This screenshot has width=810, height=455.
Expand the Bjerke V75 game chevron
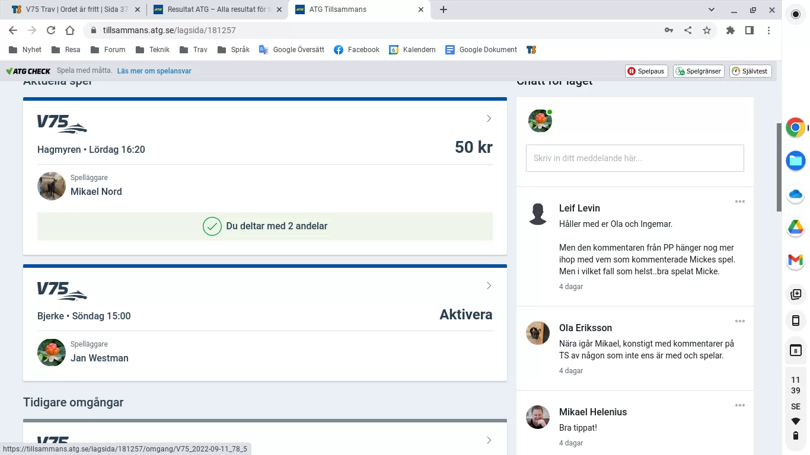click(x=489, y=286)
